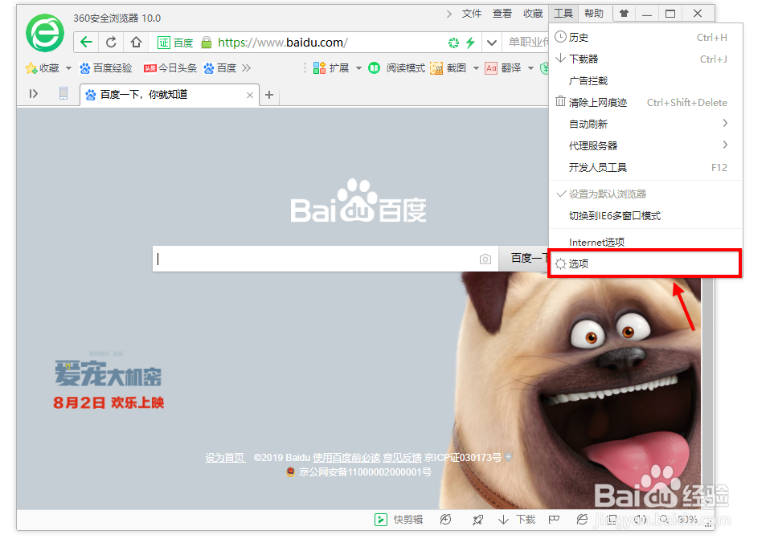Click the rocket accelerator status icon
Viewport: 774px width, 547px height.
pos(477,520)
